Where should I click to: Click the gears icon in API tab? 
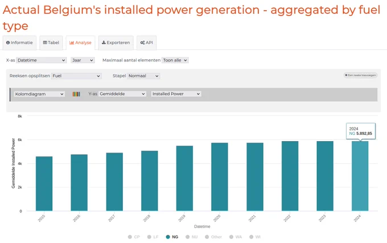pos(142,43)
